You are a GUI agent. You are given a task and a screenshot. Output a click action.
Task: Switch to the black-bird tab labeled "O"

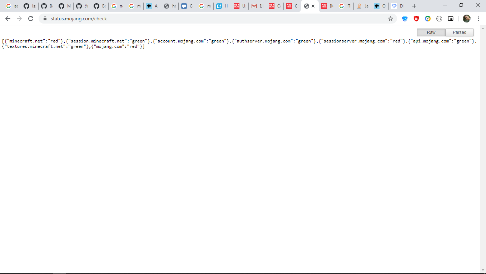click(x=380, y=6)
